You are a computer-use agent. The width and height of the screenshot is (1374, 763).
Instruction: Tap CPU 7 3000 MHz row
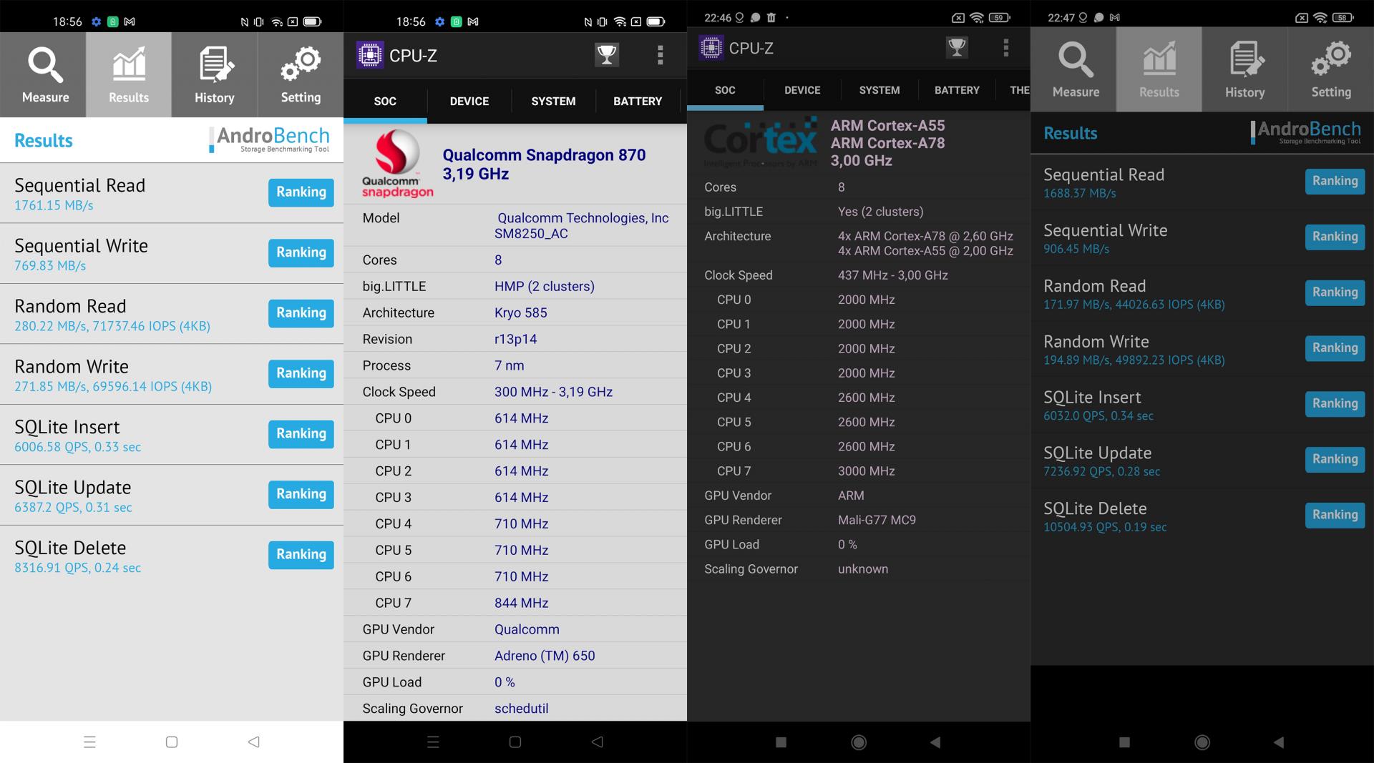pyautogui.click(x=859, y=471)
